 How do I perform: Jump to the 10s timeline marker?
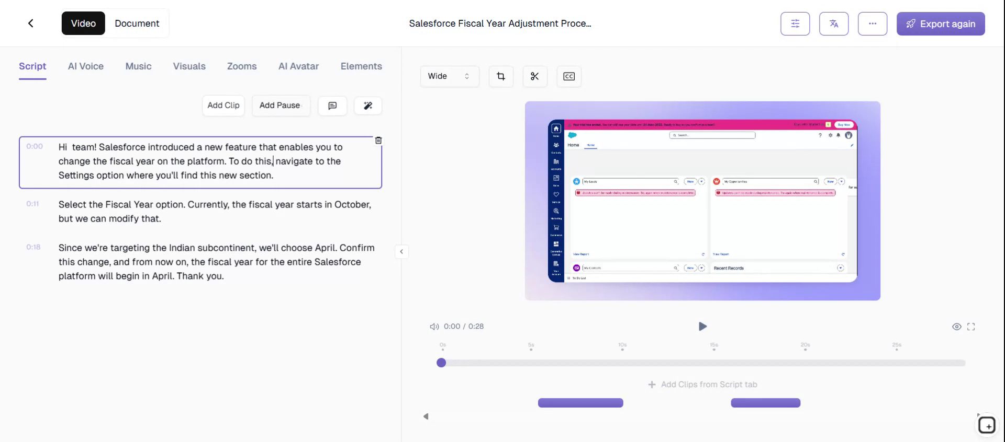622,346
